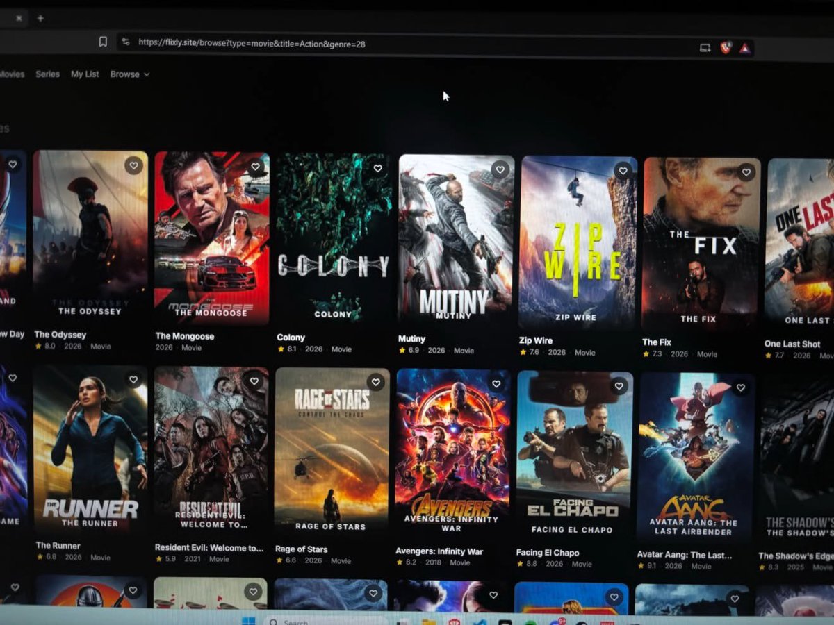The height and width of the screenshot is (625, 834).
Task: Open the Zip Wire movie poster
Action: 578,242
